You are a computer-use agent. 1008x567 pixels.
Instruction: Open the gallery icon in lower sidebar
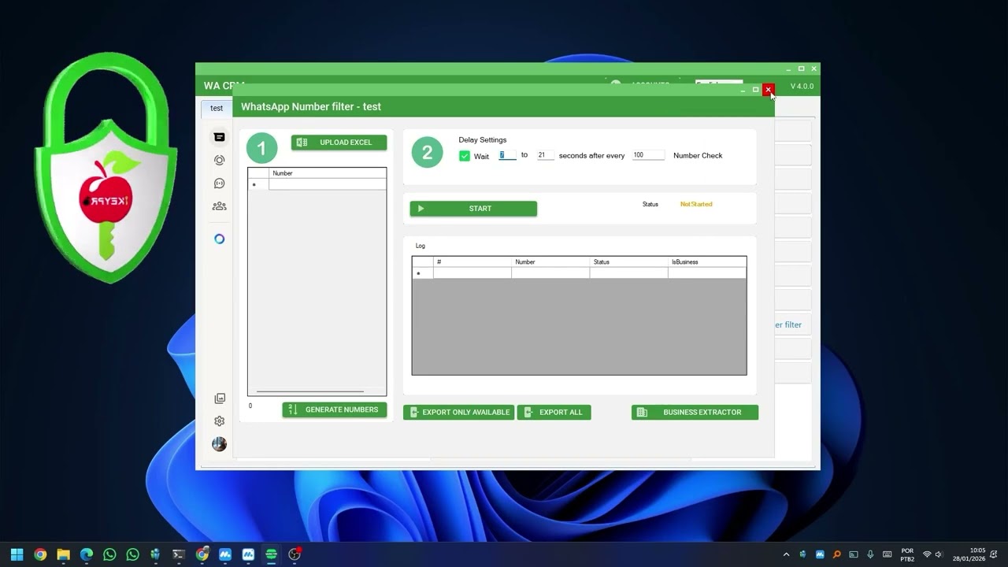click(219, 398)
